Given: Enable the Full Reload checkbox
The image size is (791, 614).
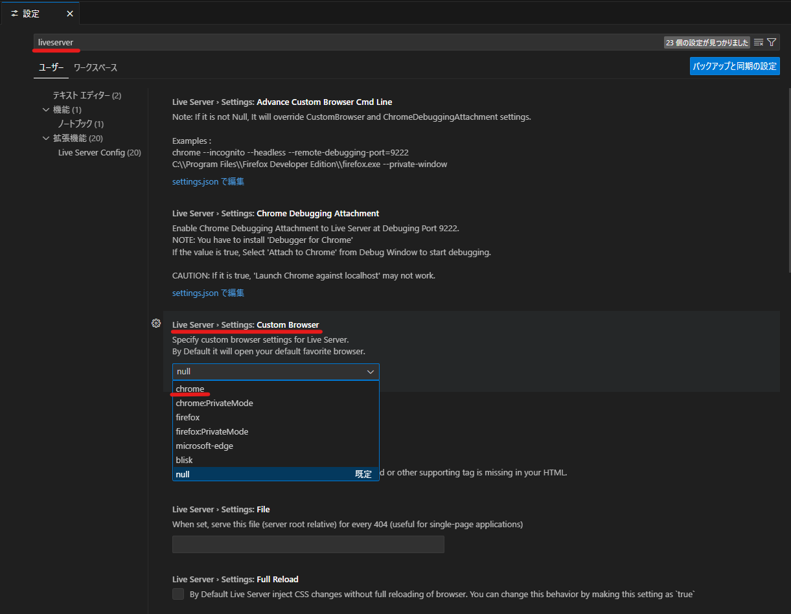Looking at the screenshot, I should point(178,594).
